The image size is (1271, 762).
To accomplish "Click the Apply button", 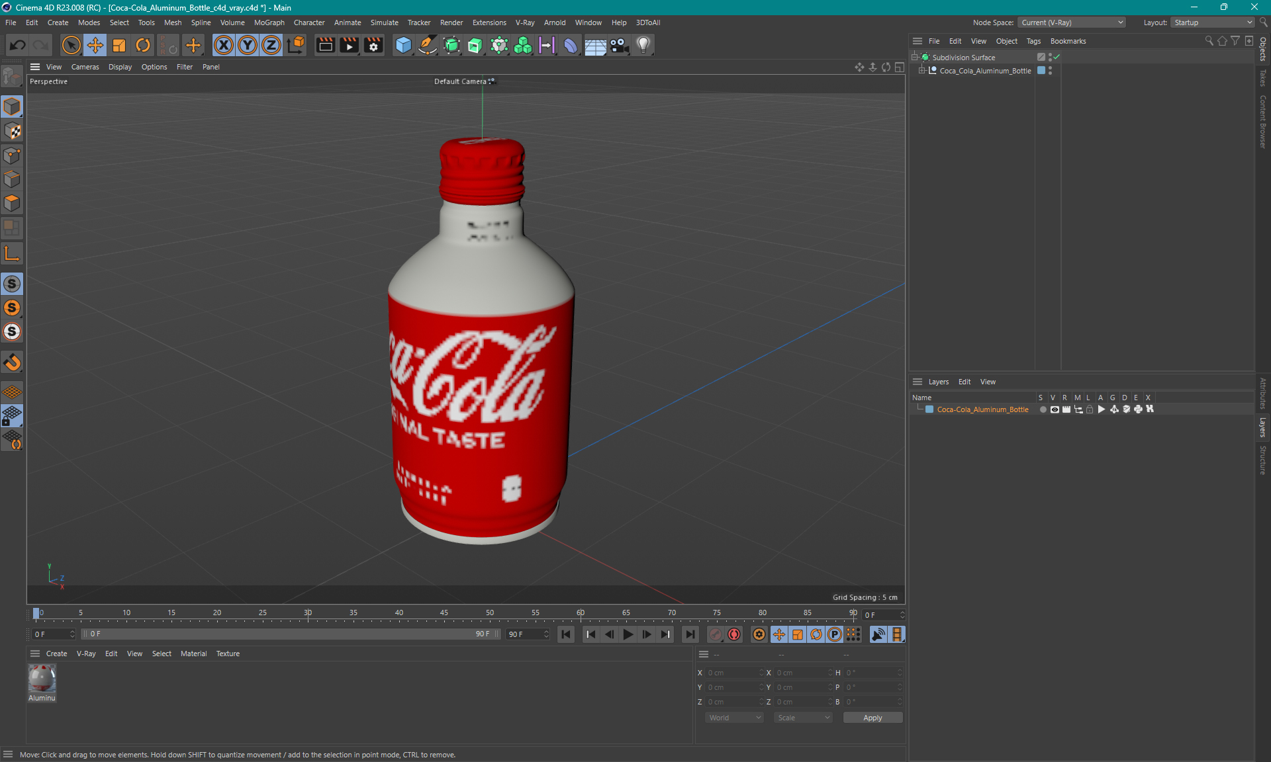I will pos(872,718).
